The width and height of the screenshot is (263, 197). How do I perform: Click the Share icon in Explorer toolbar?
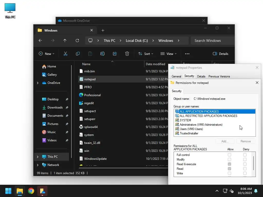point(115,54)
